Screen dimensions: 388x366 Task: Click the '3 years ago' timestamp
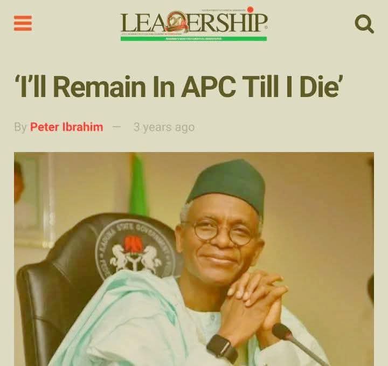(164, 127)
